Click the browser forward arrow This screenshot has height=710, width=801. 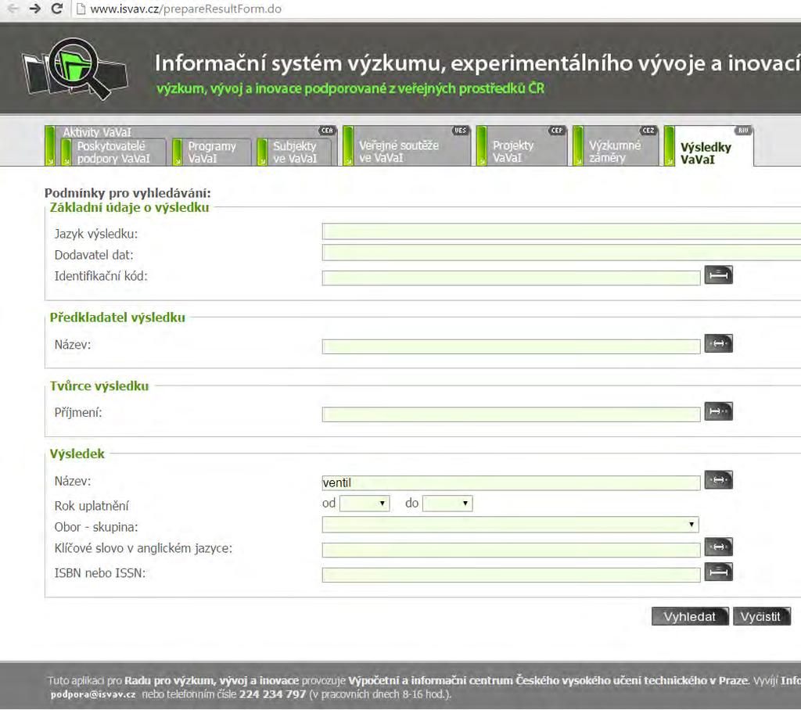click(x=34, y=8)
